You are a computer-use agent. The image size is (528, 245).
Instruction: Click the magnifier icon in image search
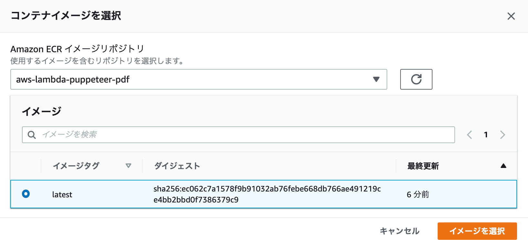[x=32, y=135]
